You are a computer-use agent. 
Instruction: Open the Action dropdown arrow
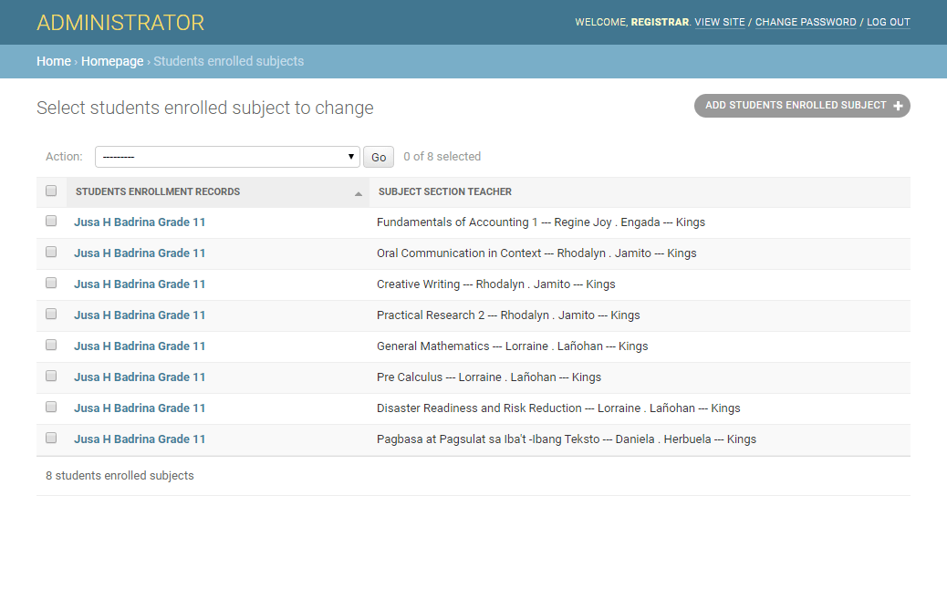(351, 156)
